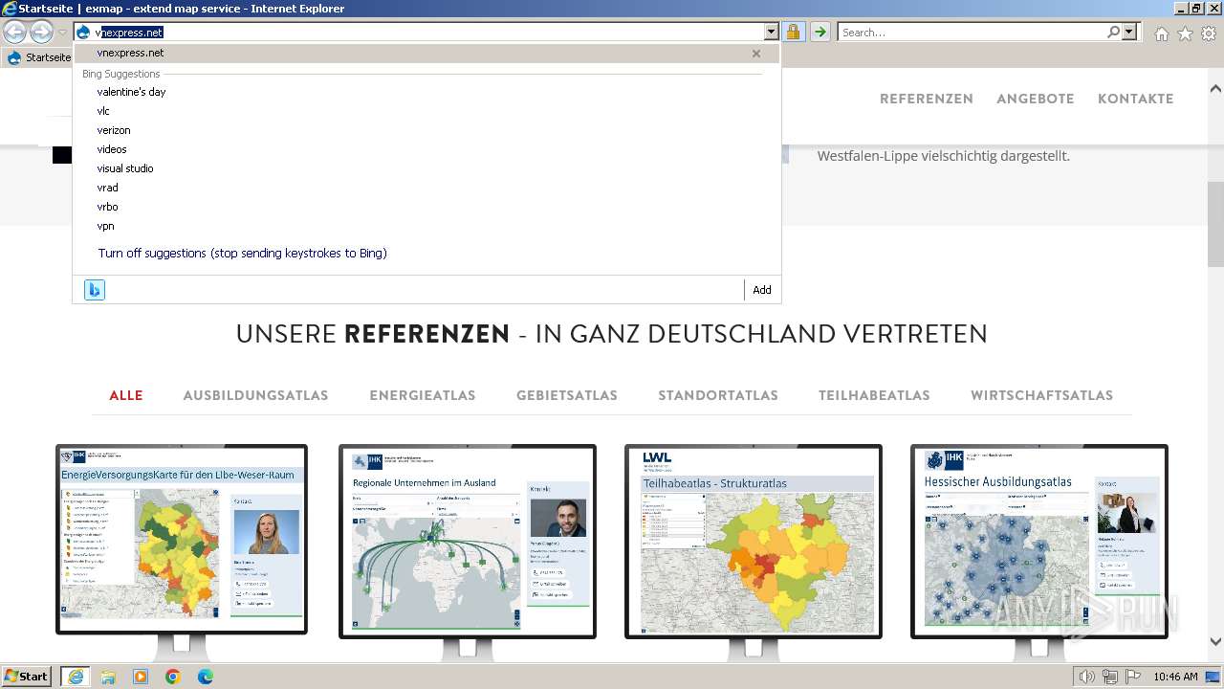1224x689 pixels.
Task: Open the Teilhabeatlas Strukturatlas thumbnail
Action: (754, 541)
